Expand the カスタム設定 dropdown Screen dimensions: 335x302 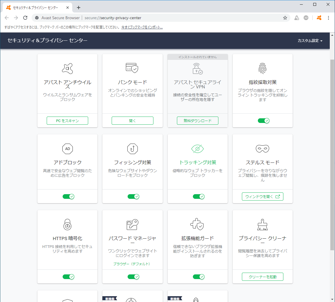coord(310,41)
